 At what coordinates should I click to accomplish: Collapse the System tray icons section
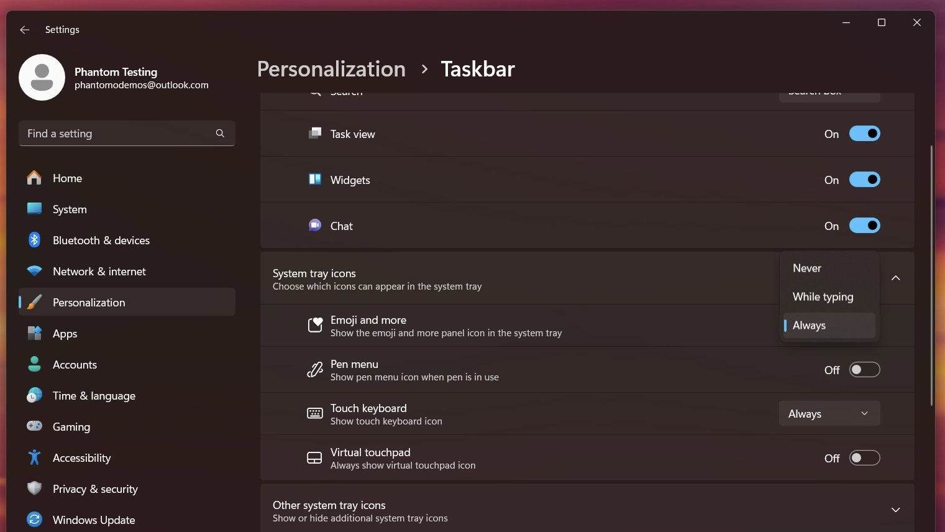coord(895,278)
